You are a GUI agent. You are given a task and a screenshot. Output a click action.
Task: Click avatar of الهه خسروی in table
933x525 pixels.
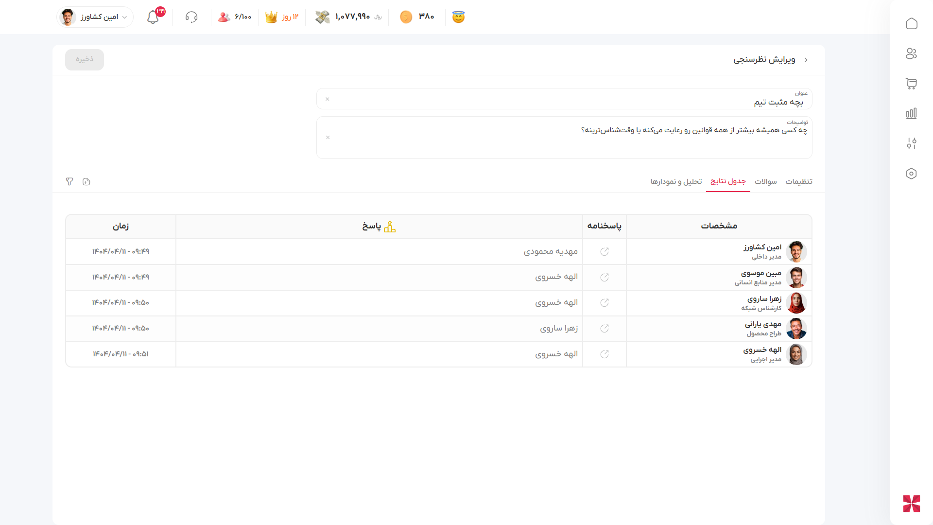coord(796,354)
